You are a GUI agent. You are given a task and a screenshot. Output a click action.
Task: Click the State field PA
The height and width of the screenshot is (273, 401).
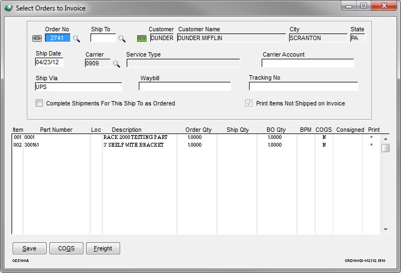(x=358, y=38)
